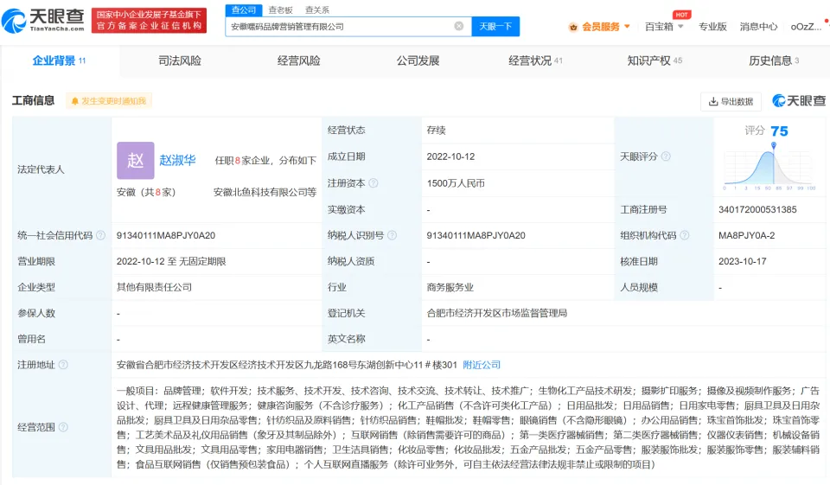Click the registration number 340172000531385
The height and width of the screenshot is (485, 830).
[757, 209]
